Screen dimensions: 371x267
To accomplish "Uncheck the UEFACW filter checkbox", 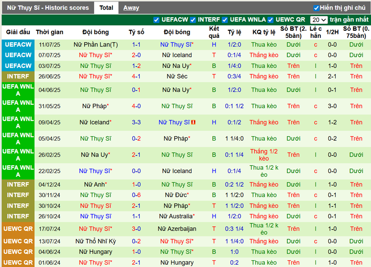I will [x=156, y=20].
